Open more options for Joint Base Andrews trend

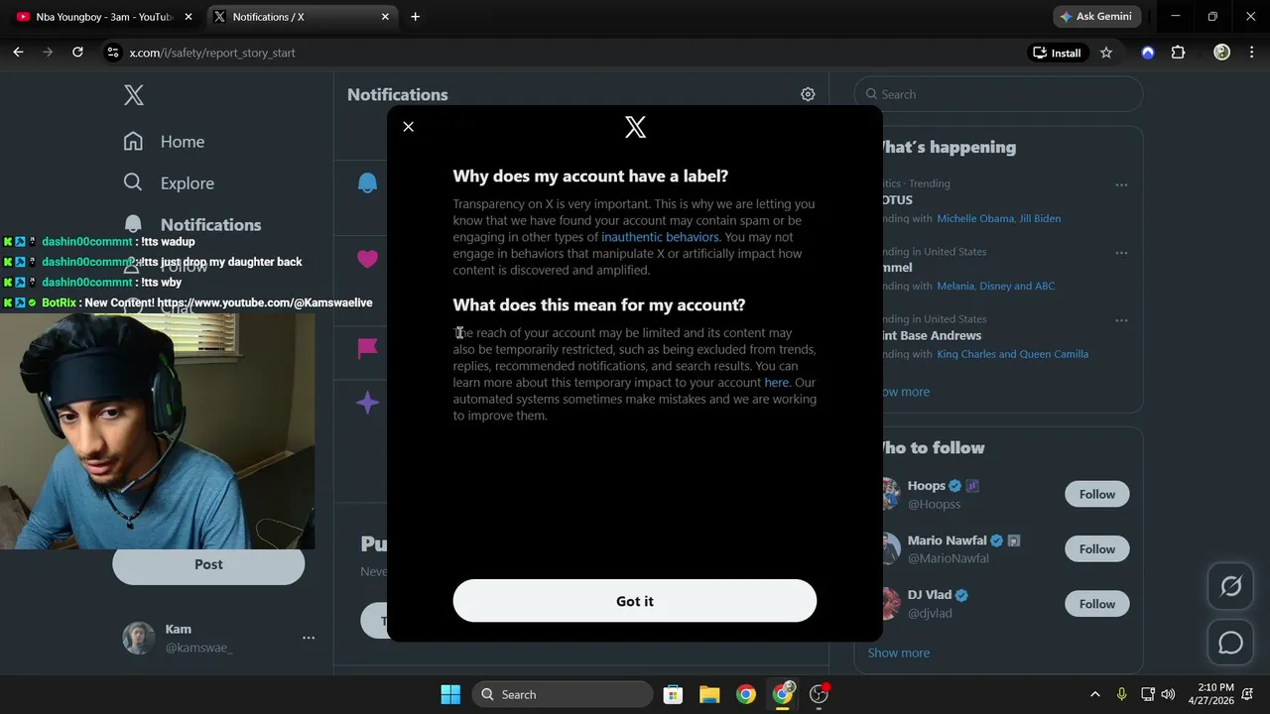pyautogui.click(x=1121, y=320)
